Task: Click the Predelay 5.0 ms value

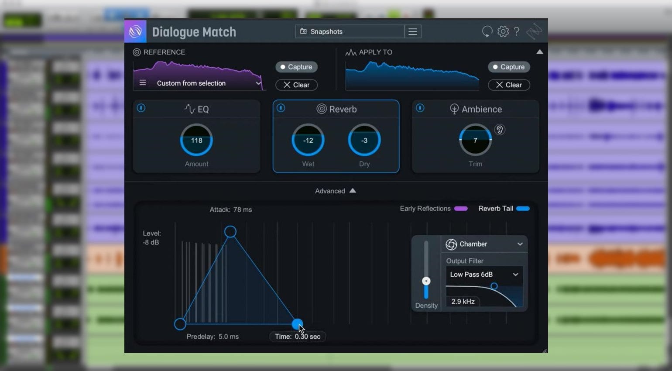Action: (x=213, y=337)
